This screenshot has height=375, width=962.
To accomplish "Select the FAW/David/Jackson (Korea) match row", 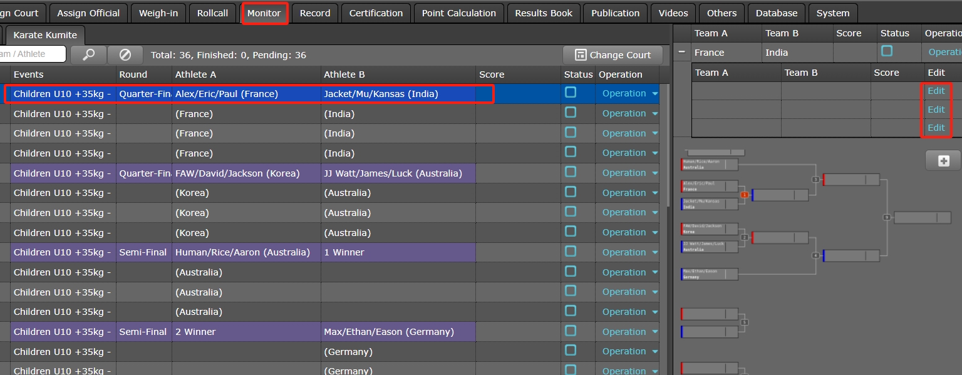I will pyautogui.click(x=237, y=173).
